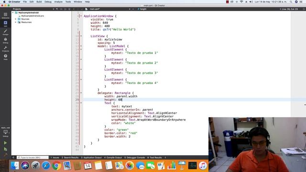Switch to Debug mode in the sidebar

5,40
